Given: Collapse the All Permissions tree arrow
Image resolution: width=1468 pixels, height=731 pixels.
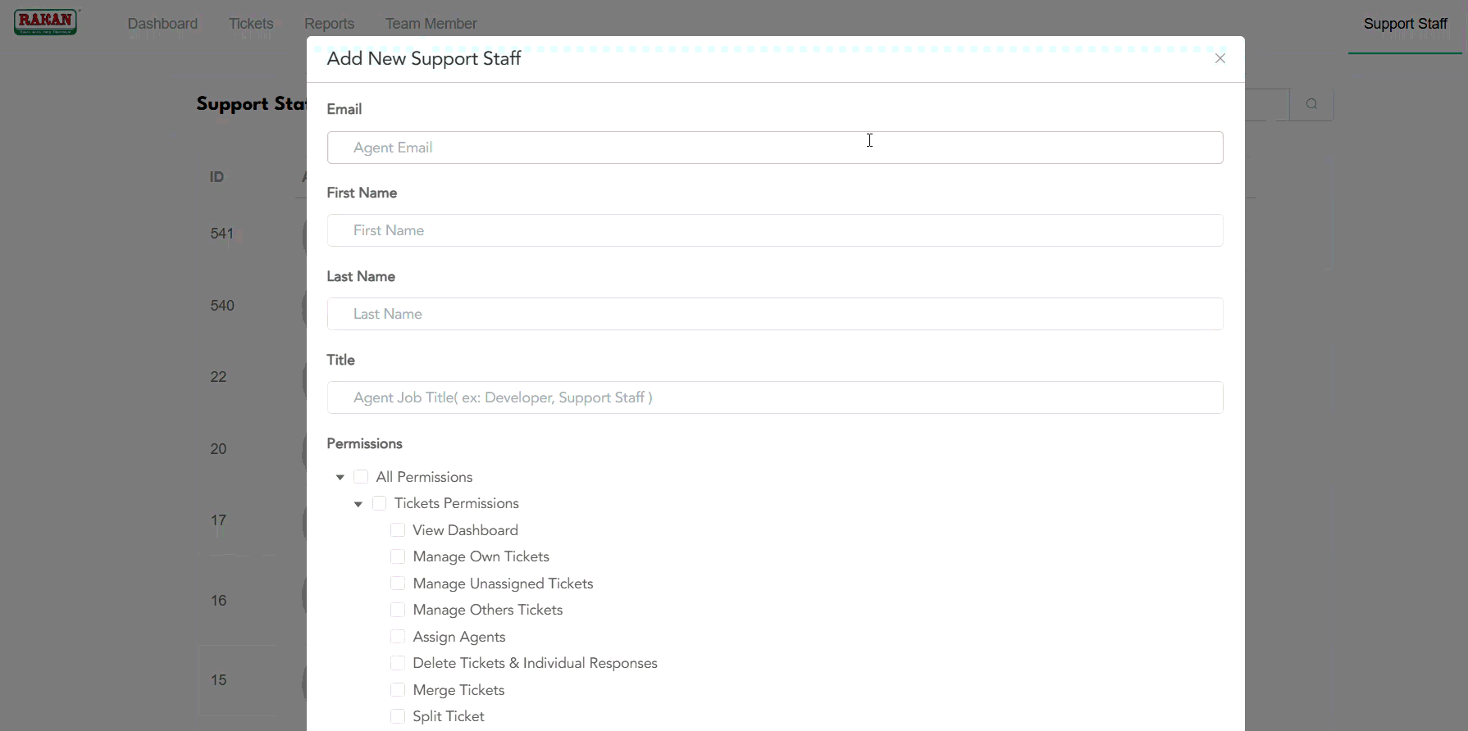Looking at the screenshot, I should point(340,477).
